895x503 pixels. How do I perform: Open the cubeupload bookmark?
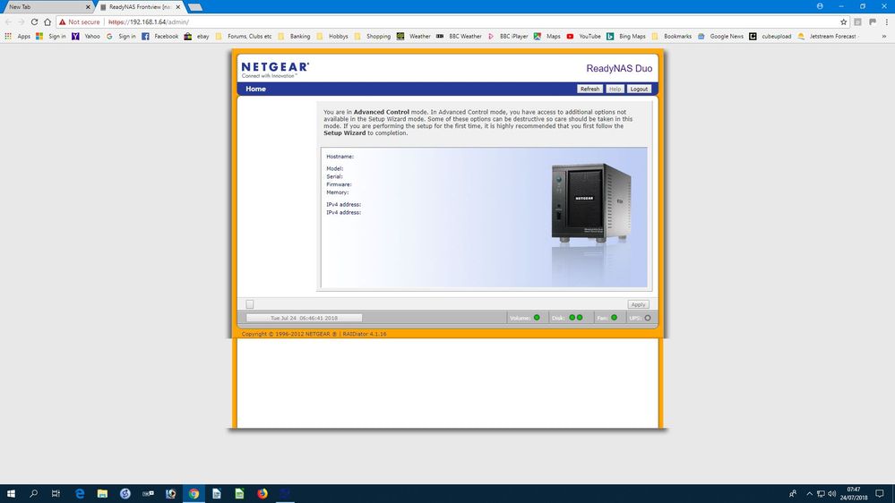tap(770, 36)
